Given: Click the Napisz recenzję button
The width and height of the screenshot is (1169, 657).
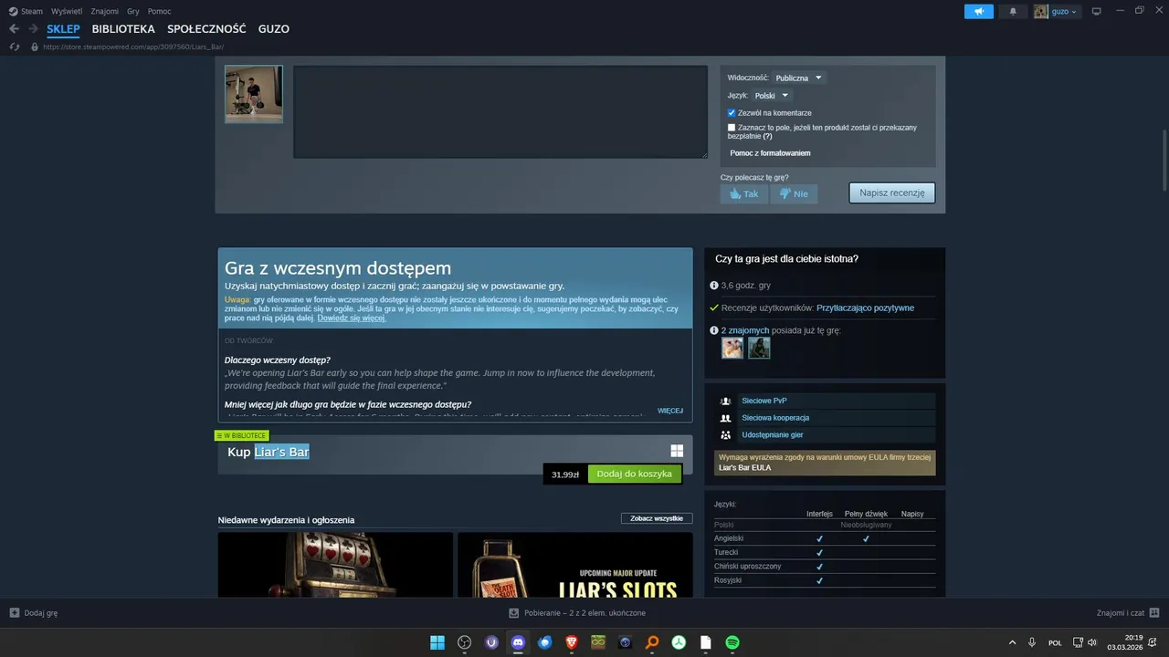Looking at the screenshot, I should (x=891, y=193).
